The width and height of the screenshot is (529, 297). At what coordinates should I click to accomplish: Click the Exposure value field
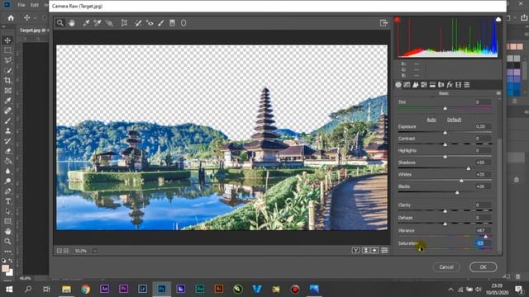pyautogui.click(x=483, y=126)
